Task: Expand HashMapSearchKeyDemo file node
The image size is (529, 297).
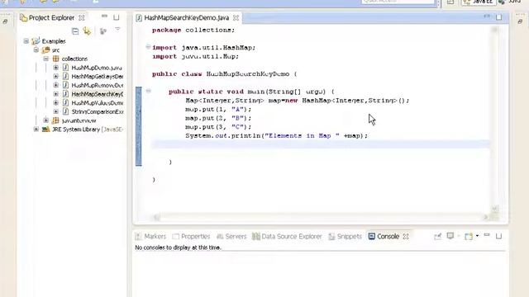Action: [56, 93]
